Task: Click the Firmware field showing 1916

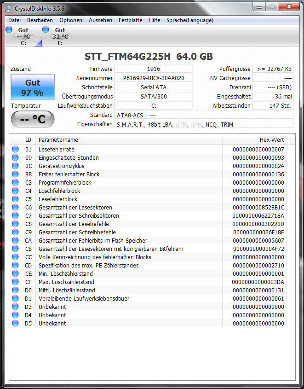Action: [x=154, y=69]
